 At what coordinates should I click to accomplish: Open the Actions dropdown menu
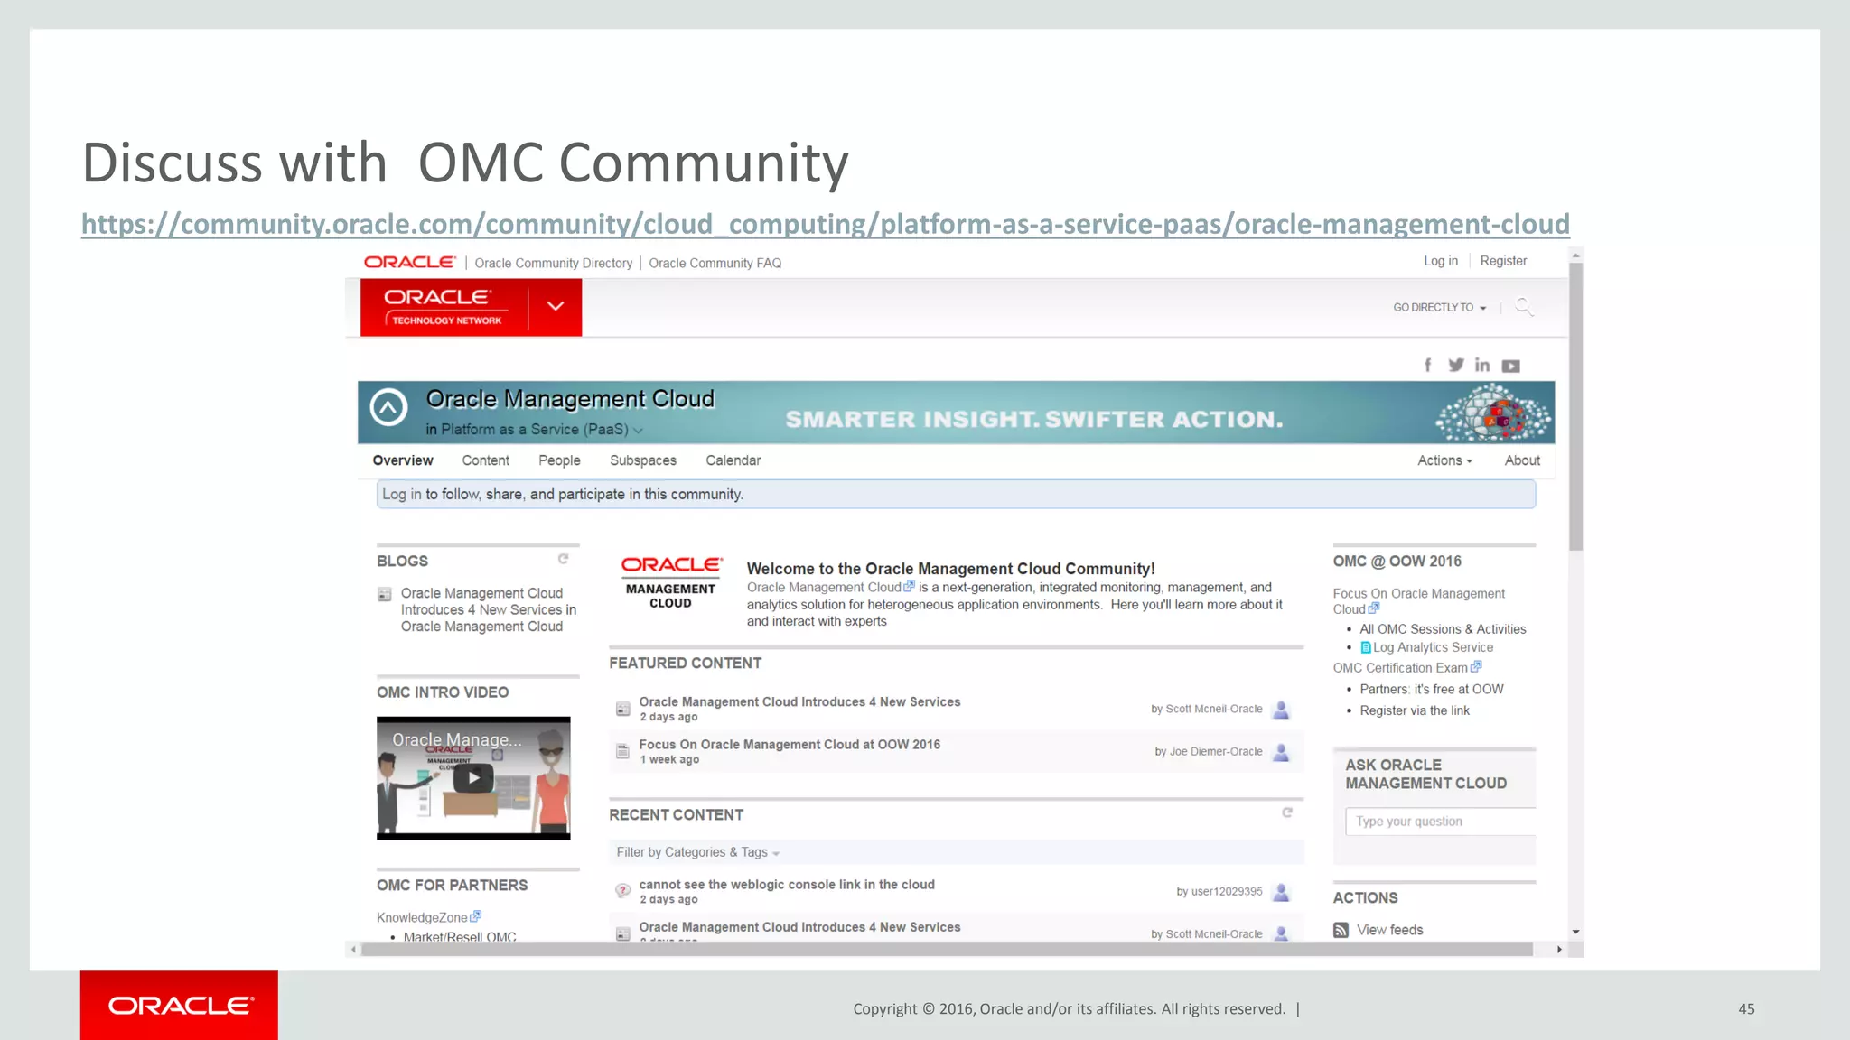tap(1444, 460)
